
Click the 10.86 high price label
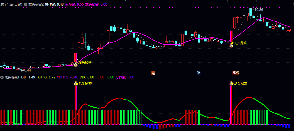[x=259, y=10]
